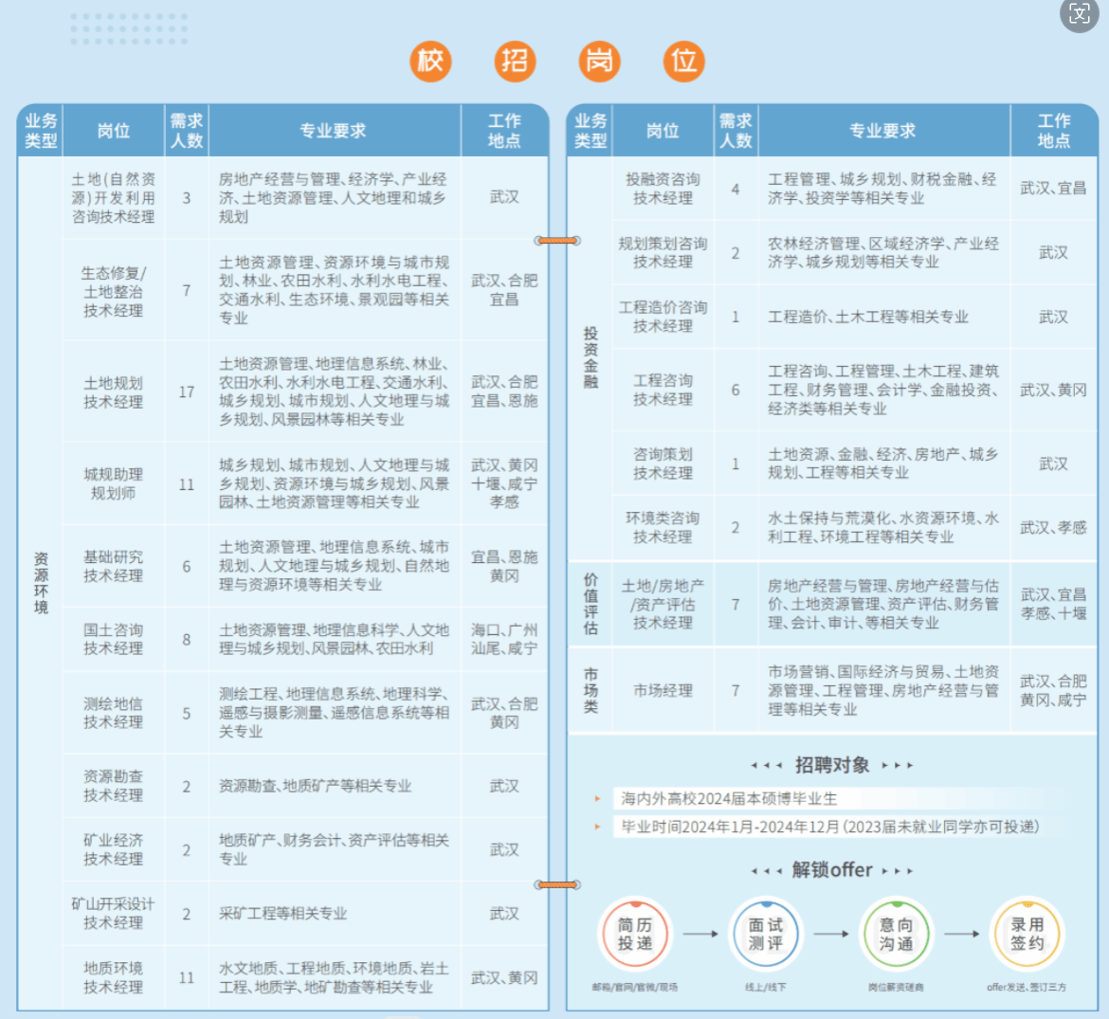Click the orange circle with character 岗
Screen dimensions: 1109x1019
(x=599, y=62)
